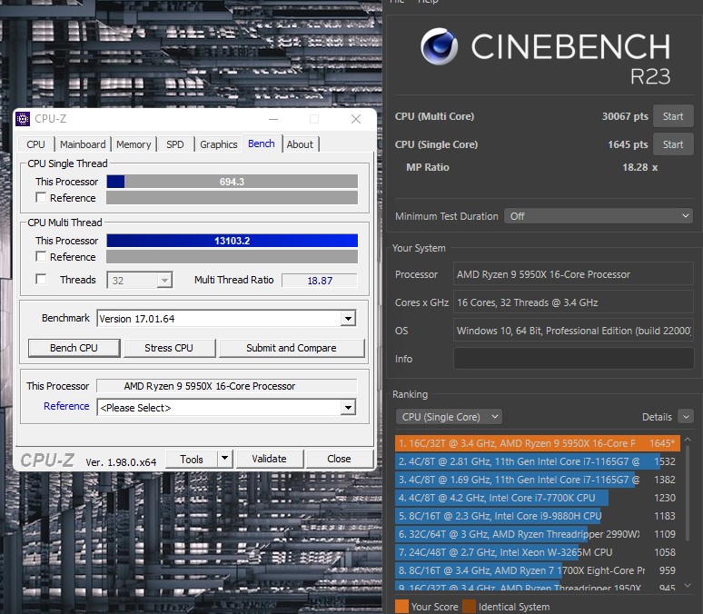
Task: Open the Tools dropdown arrow in CPU-Z
Action: [x=225, y=459]
